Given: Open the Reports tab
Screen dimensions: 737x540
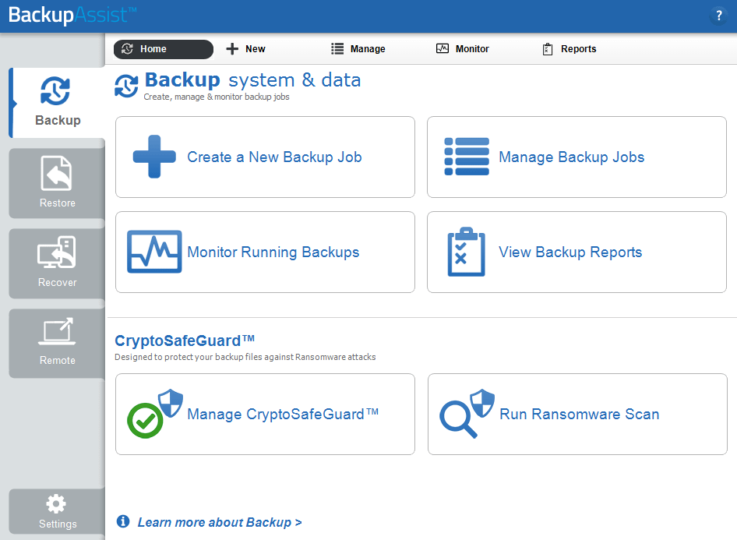Looking at the screenshot, I should (x=569, y=48).
